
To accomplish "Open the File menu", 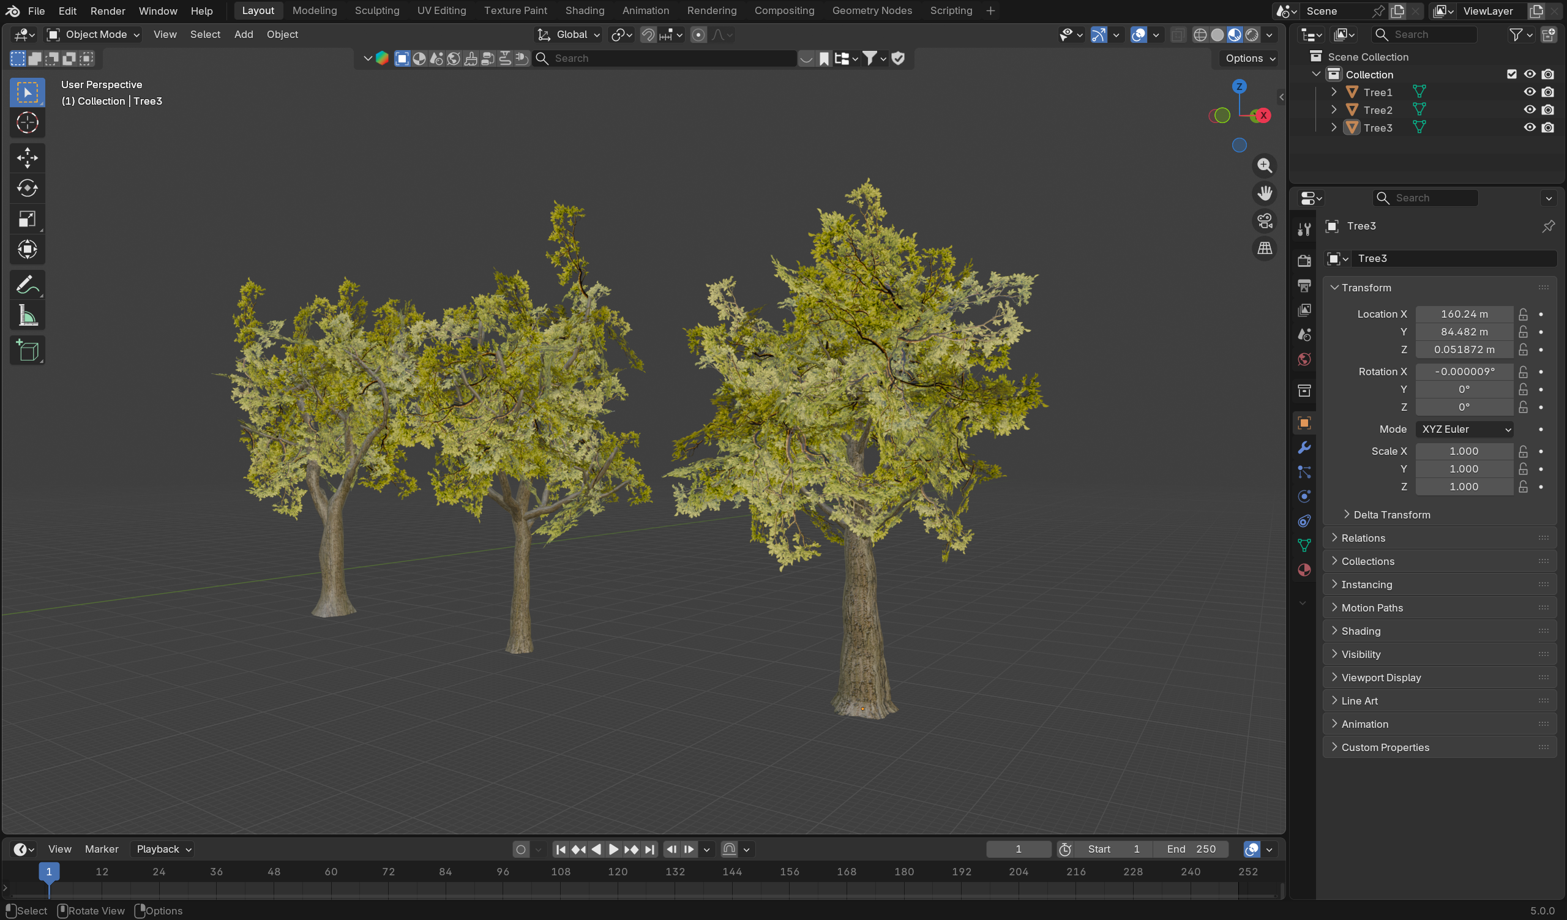I will [x=36, y=10].
